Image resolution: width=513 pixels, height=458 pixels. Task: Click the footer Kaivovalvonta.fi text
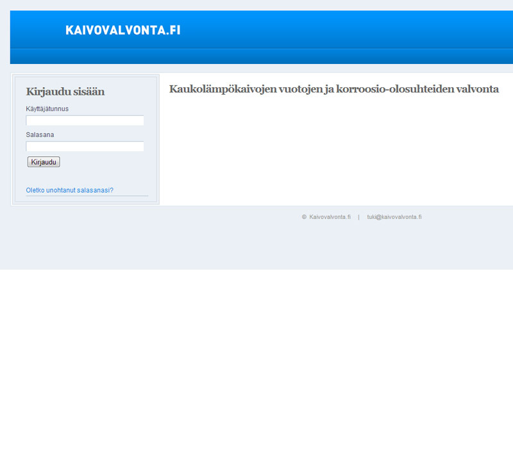330,217
